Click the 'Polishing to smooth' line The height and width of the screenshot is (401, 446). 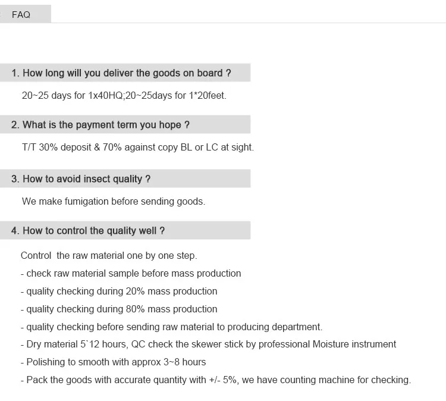coord(117,362)
